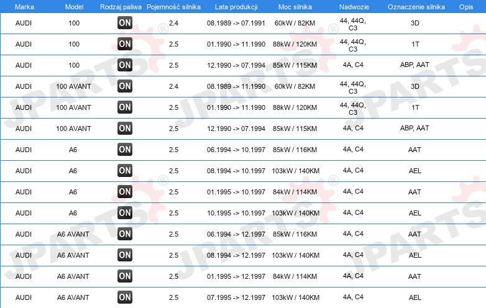Select the date 06.1994 -> 10.1997
486x308 pixels.
click(236, 150)
